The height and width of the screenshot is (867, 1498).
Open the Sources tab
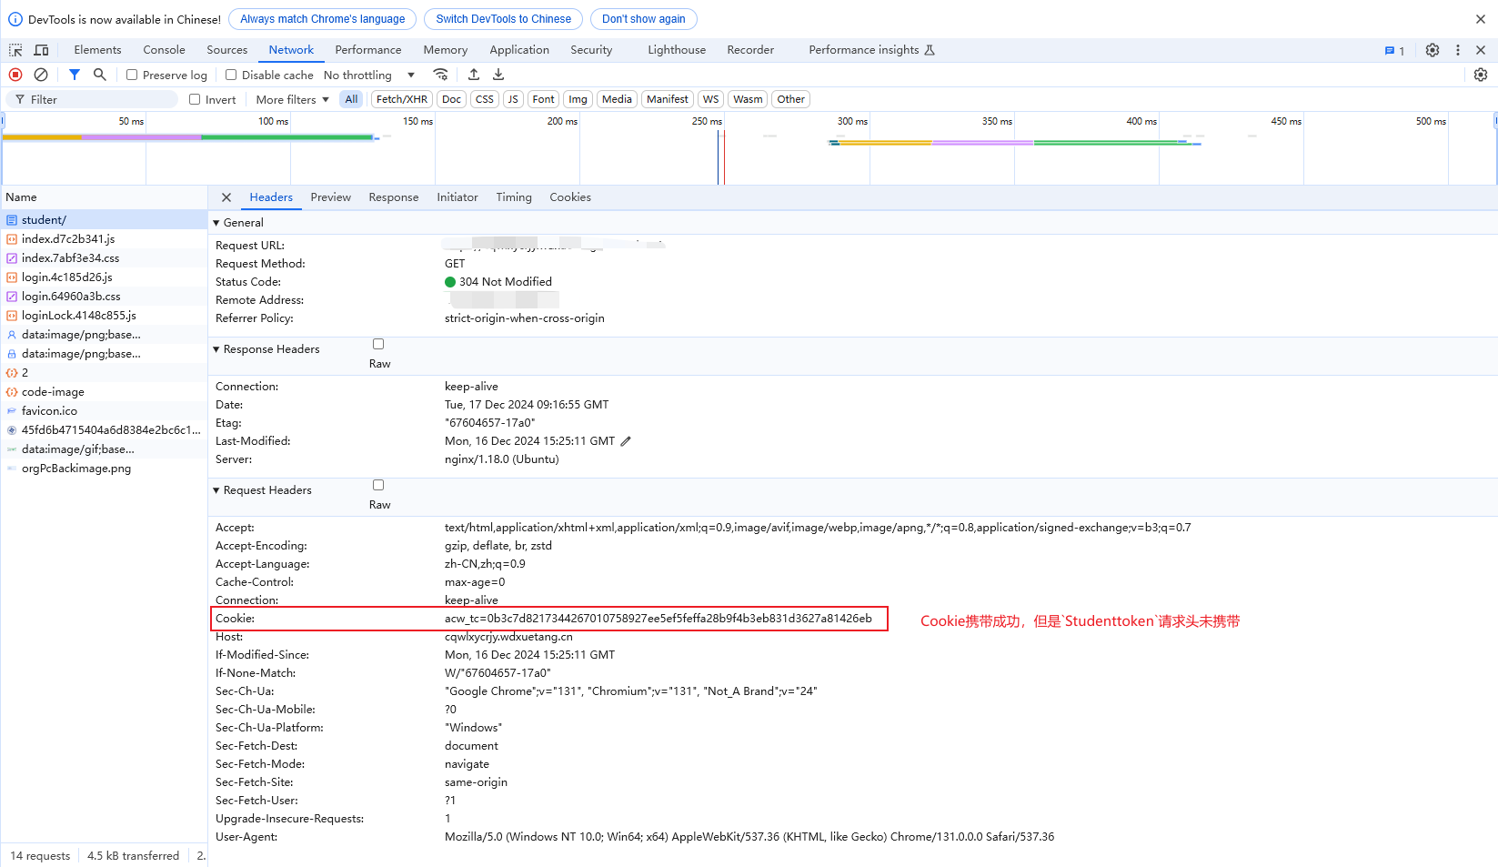[226, 50]
